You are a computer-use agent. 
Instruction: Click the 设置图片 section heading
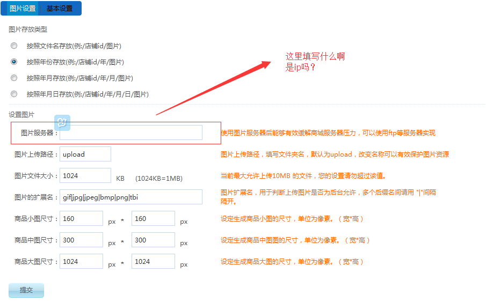[21, 114]
